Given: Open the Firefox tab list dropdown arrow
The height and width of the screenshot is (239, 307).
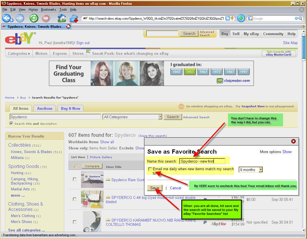Looking at the screenshot, I should pos(303,26).
